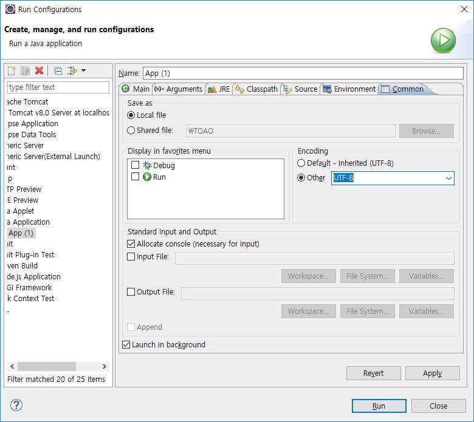Click the tree's scroll right arrow

(x=105, y=366)
